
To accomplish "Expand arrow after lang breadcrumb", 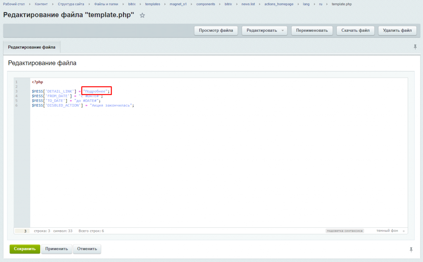I will 314,4.
